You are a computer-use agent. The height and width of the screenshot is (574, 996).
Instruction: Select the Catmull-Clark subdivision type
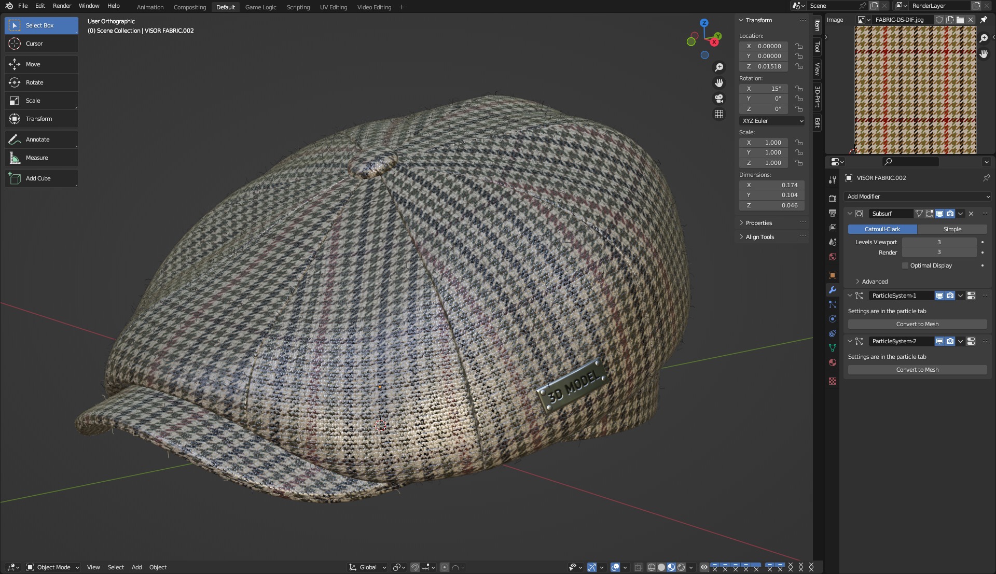[882, 229]
